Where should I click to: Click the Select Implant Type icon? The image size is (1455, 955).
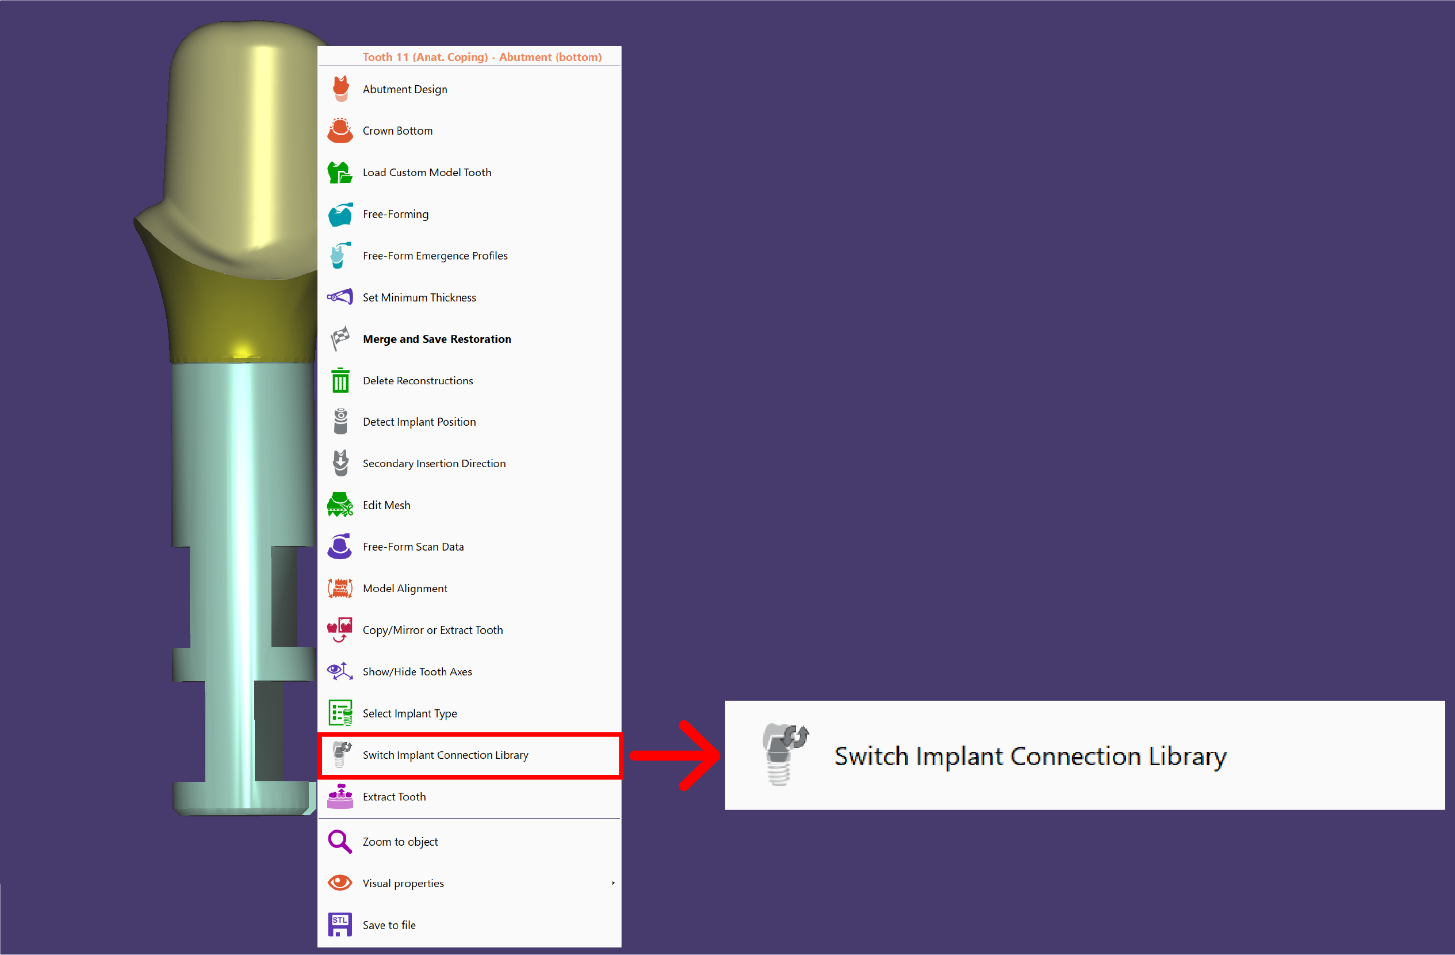tap(340, 713)
